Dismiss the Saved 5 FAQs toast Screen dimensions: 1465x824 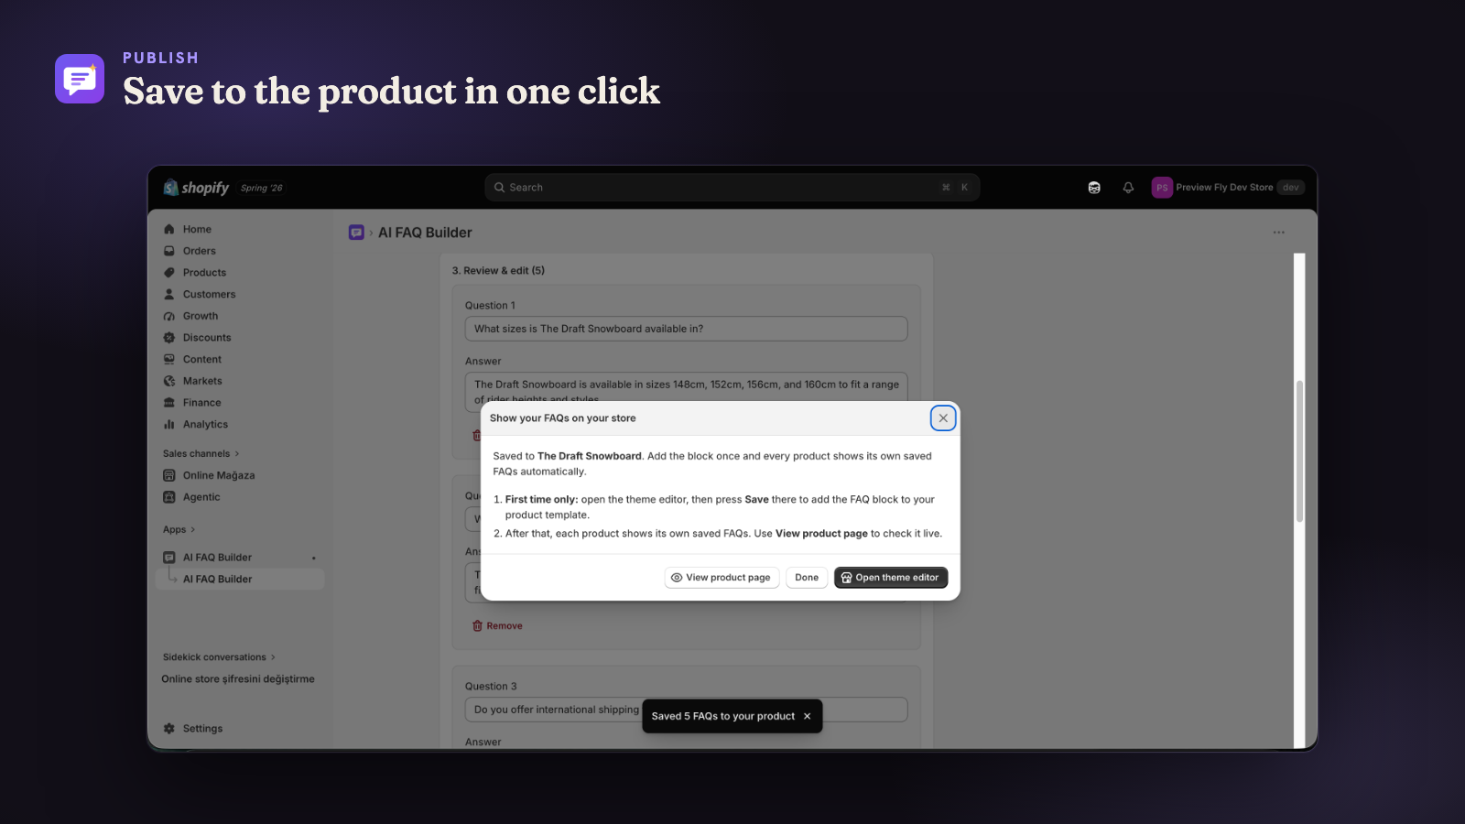click(x=807, y=717)
